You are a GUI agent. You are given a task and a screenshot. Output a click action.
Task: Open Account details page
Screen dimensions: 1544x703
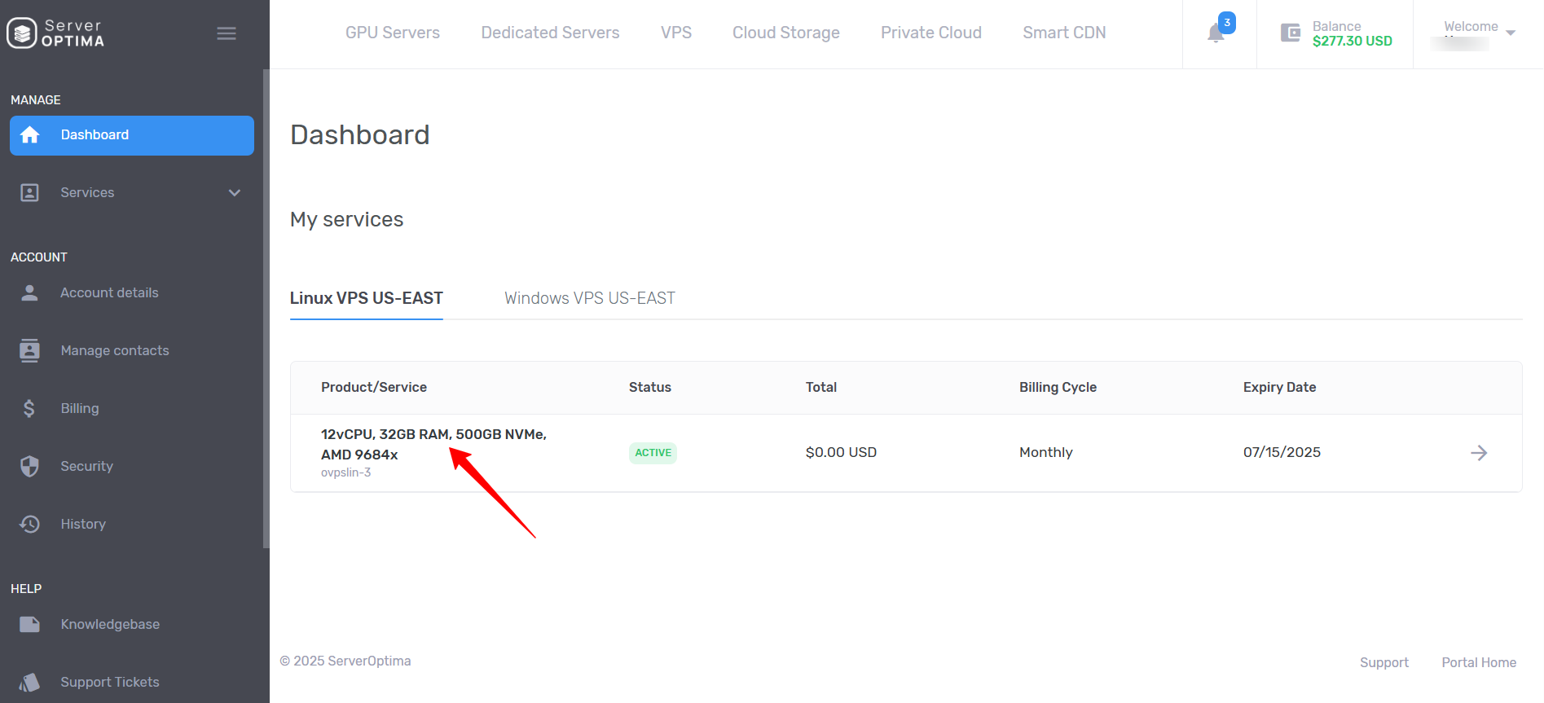click(109, 293)
